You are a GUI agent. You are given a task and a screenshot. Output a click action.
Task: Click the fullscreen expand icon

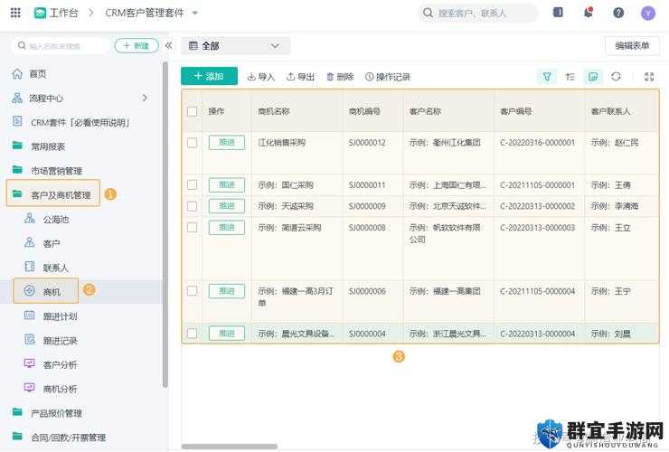coord(649,77)
